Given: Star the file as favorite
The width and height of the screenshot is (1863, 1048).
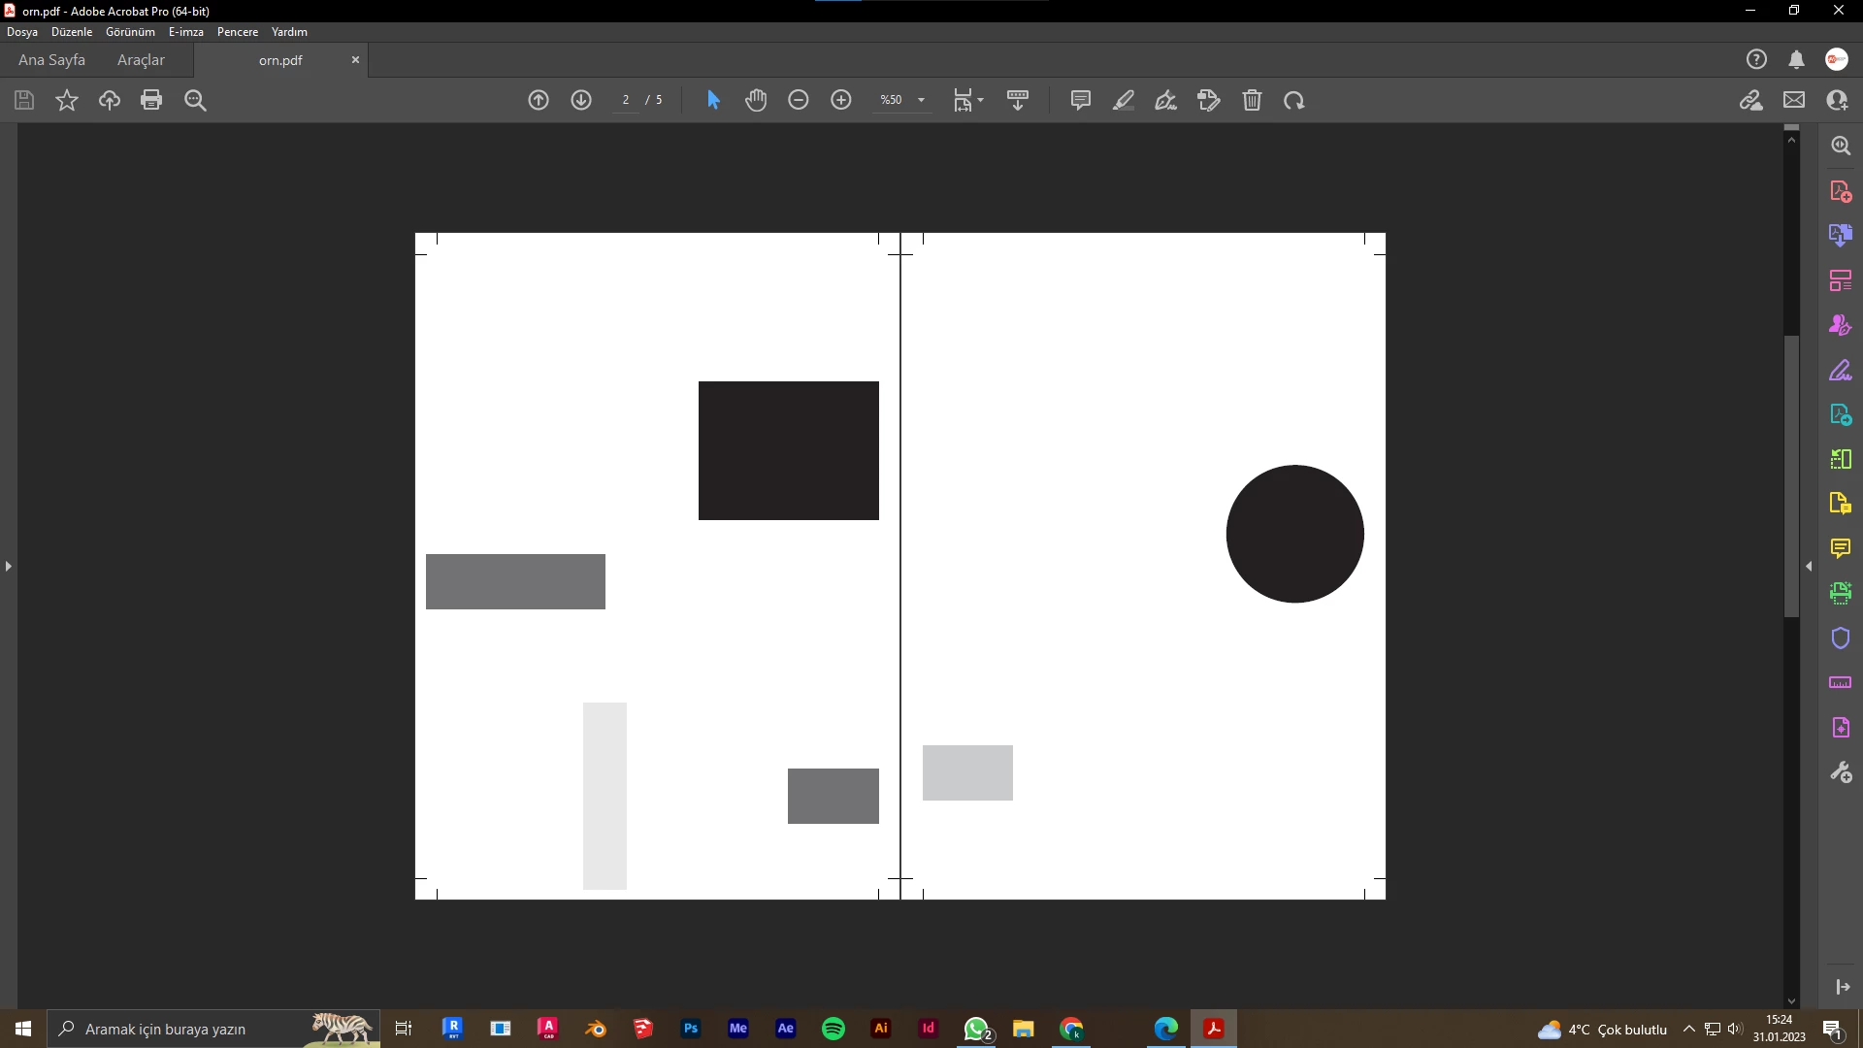Looking at the screenshot, I should (x=67, y=100).
